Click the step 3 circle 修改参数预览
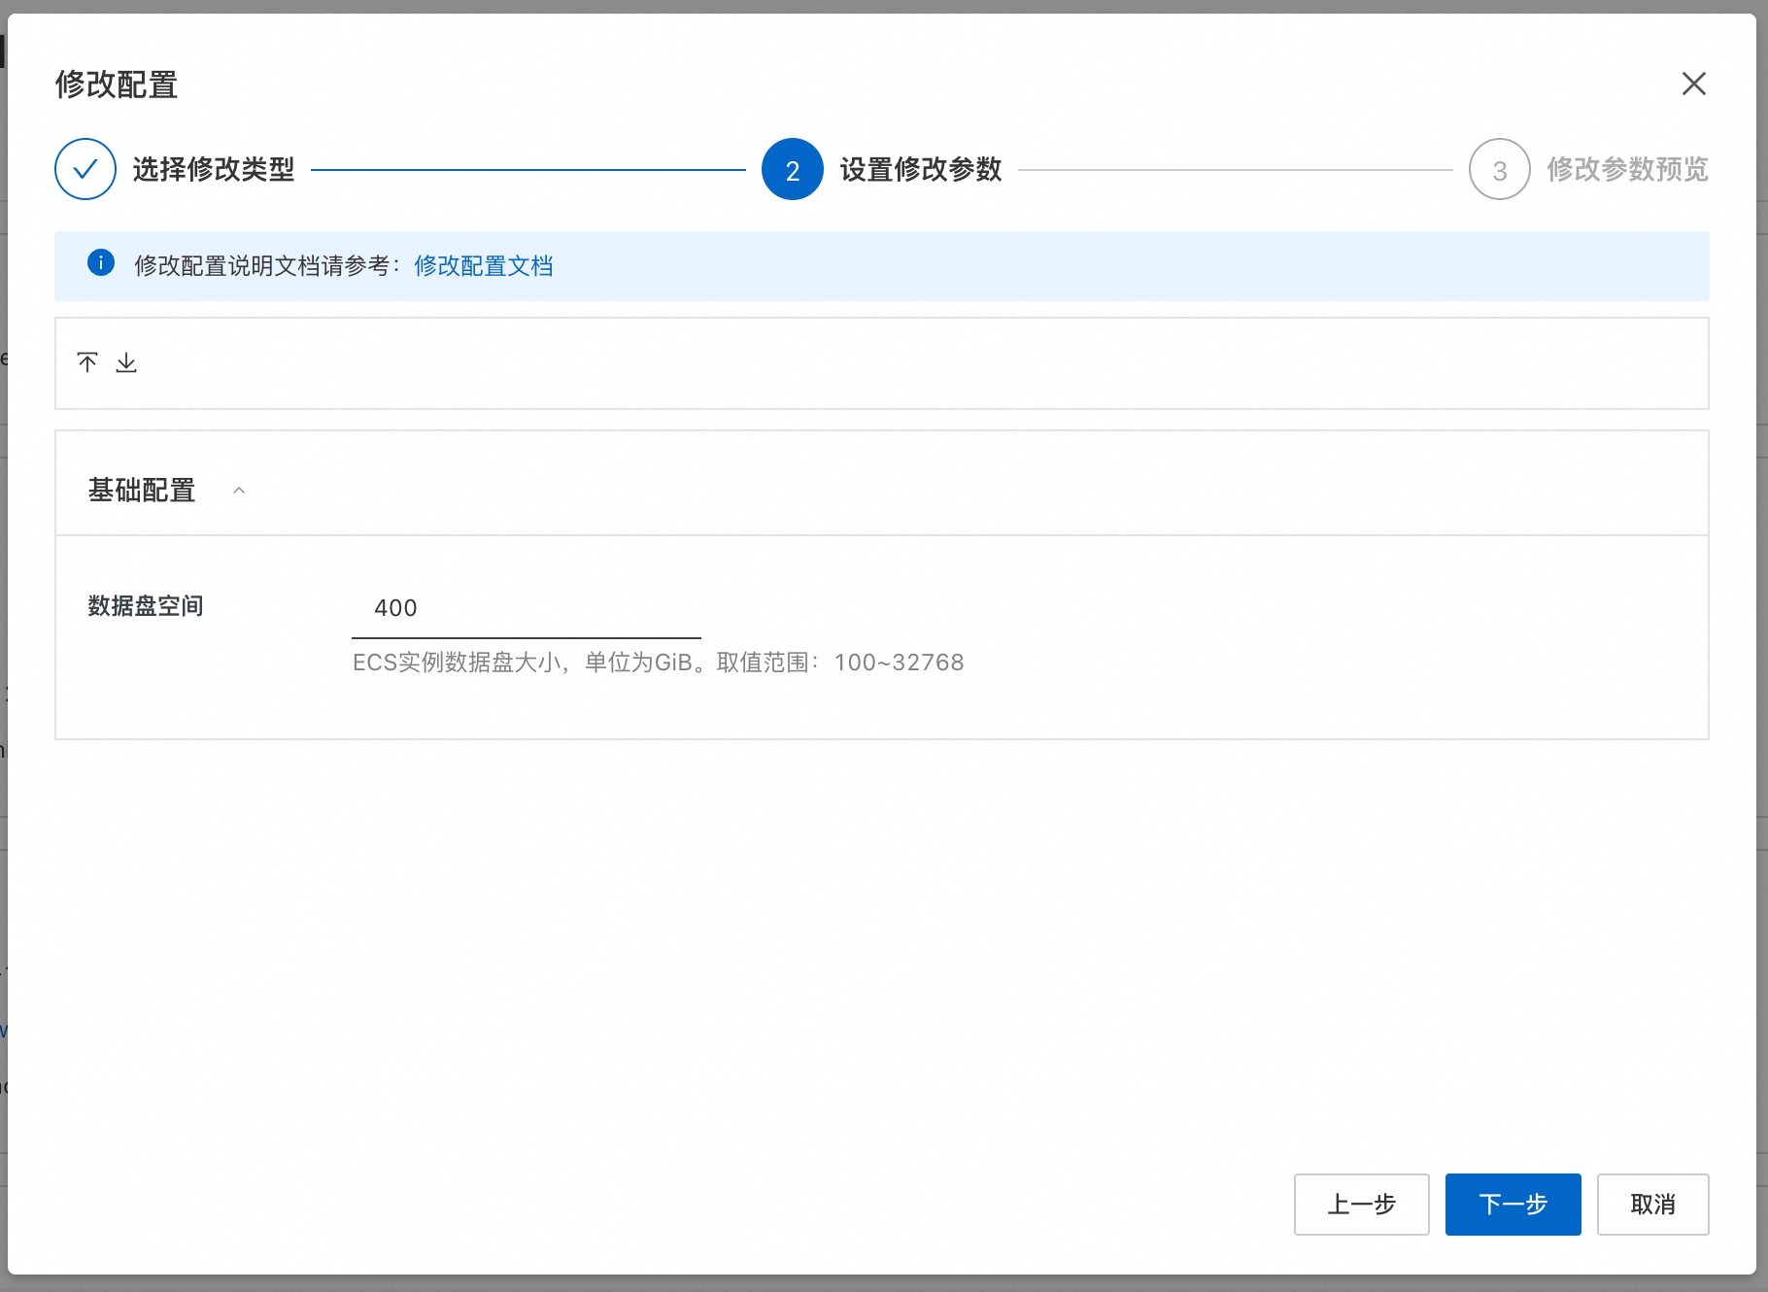Image resolution: width=1768 pixels, height=1292 pixels. point(1500,169)
